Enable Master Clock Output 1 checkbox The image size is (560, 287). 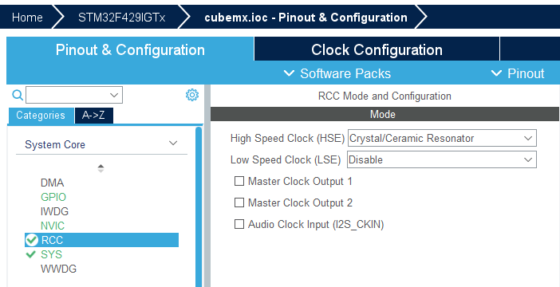click(x=239, y=181)
